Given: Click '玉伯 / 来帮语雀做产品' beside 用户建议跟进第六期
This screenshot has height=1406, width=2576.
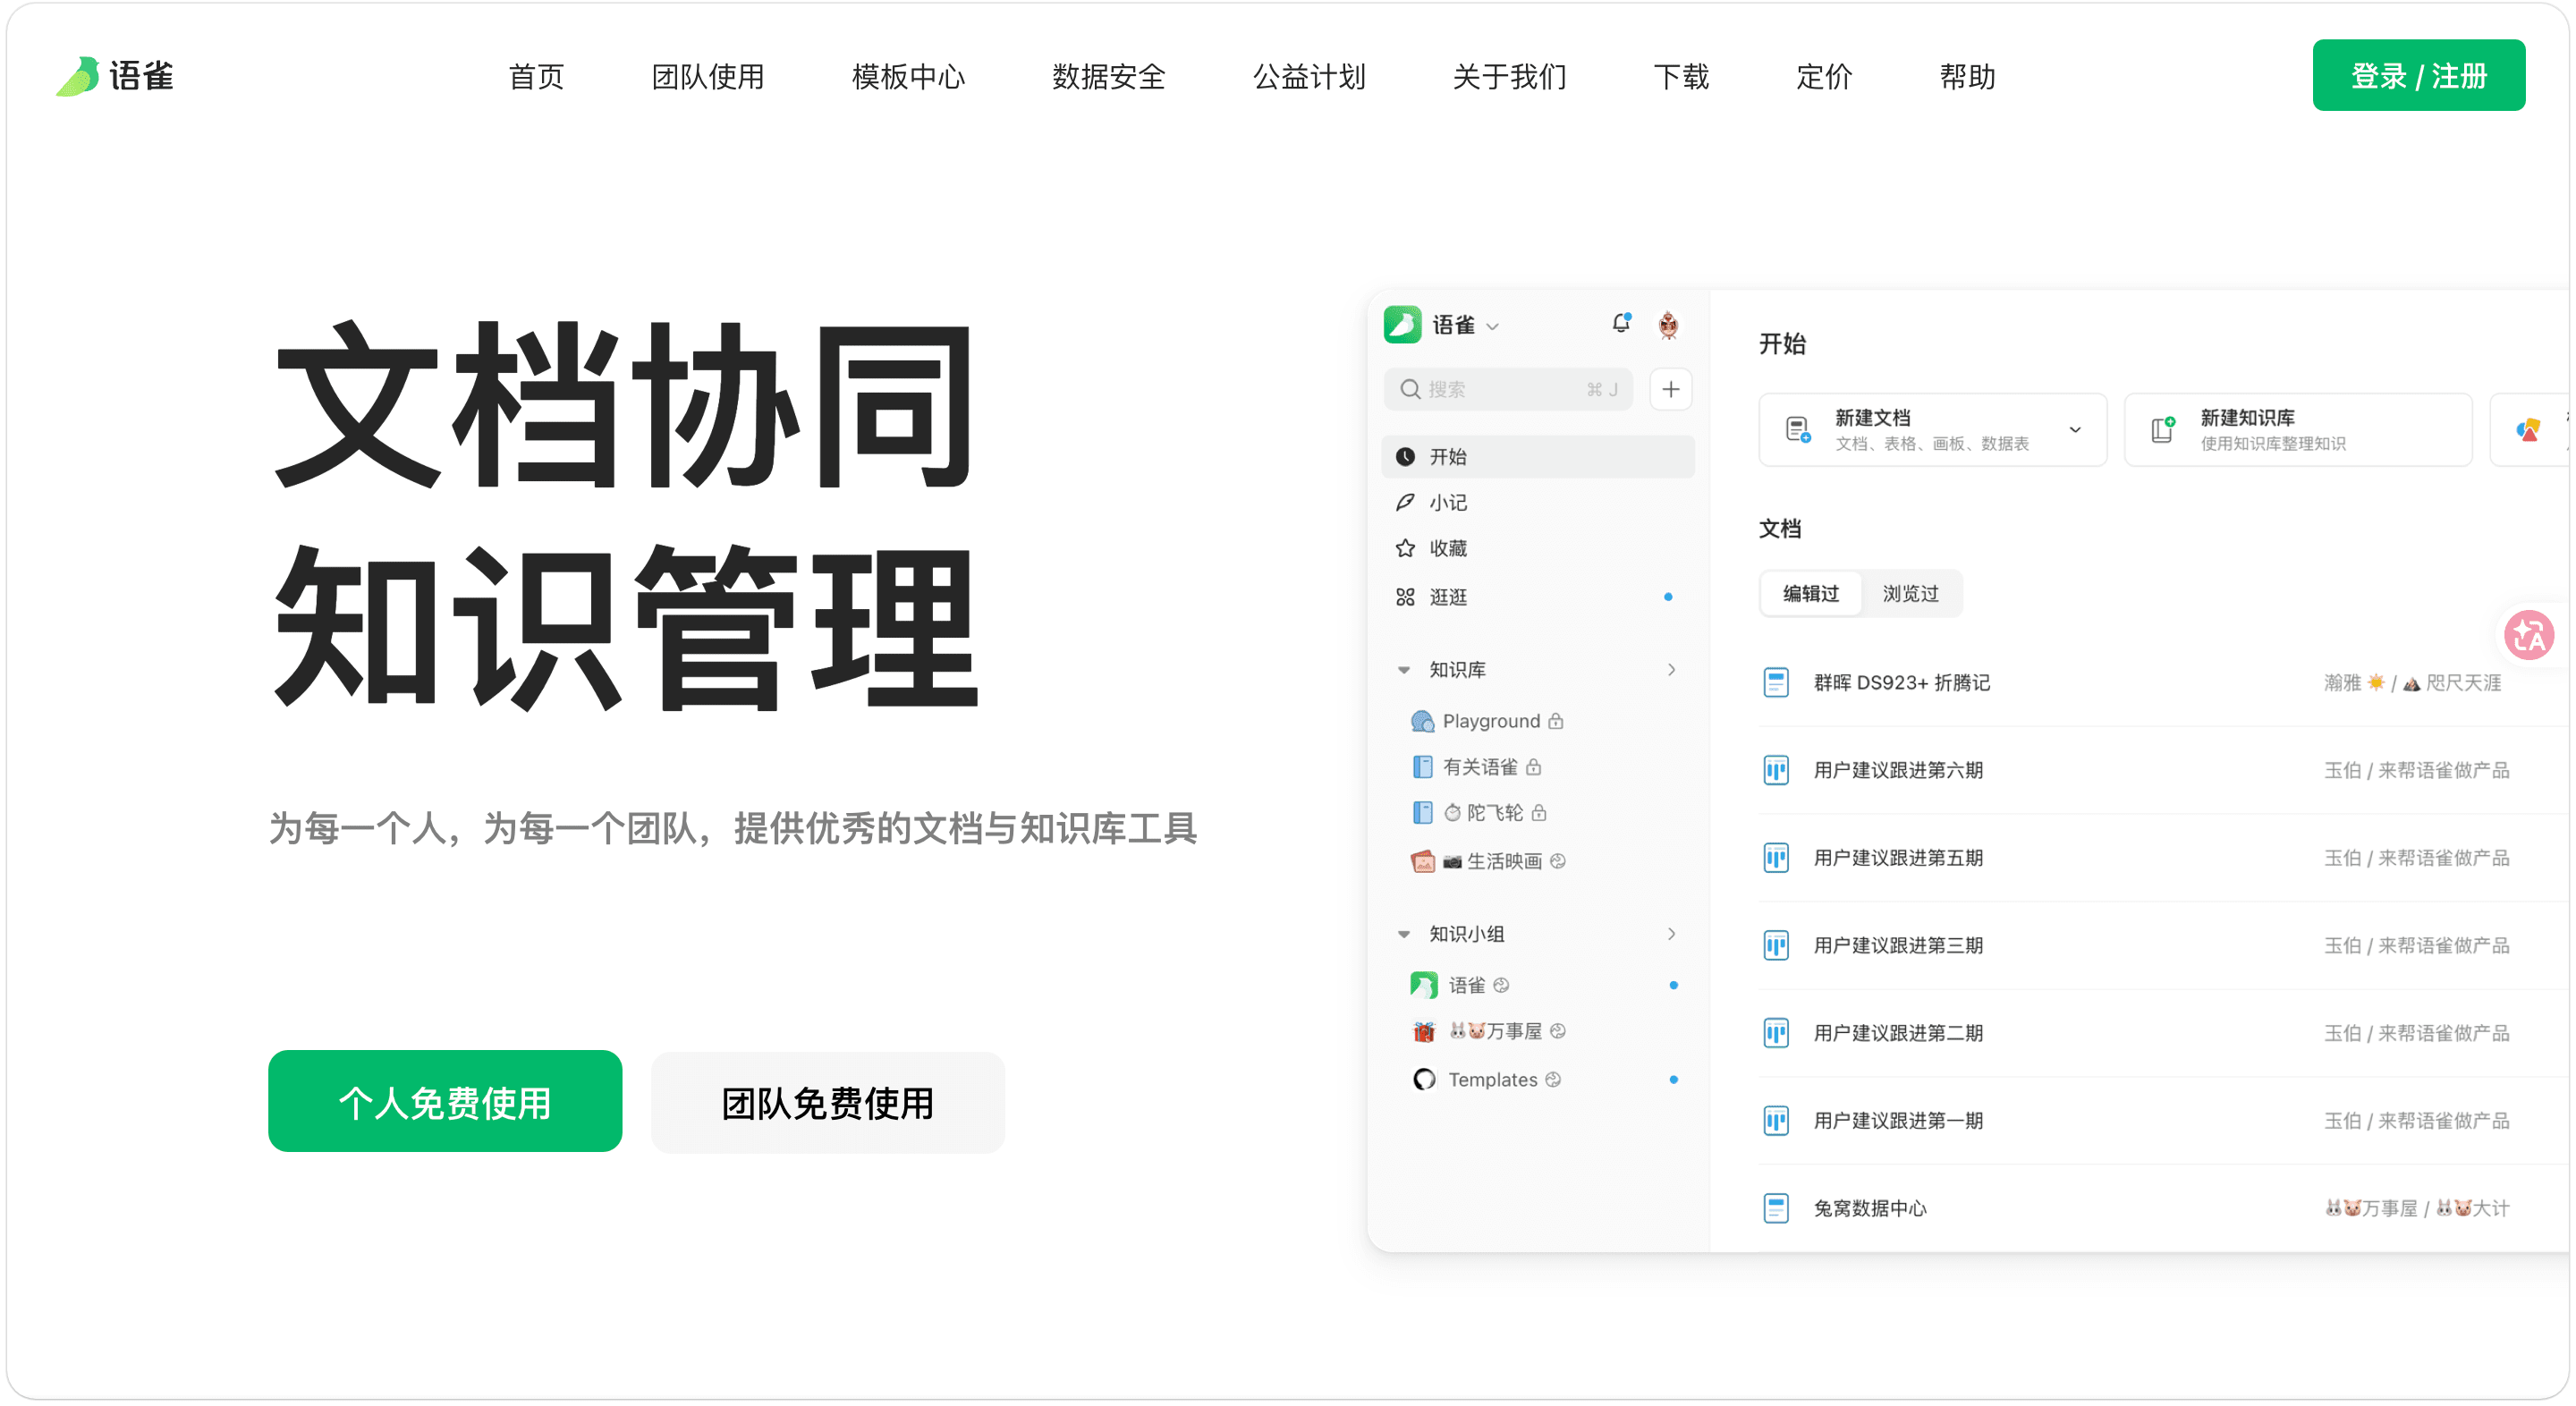Looking at the screenshot, I should click(2416, 770).
